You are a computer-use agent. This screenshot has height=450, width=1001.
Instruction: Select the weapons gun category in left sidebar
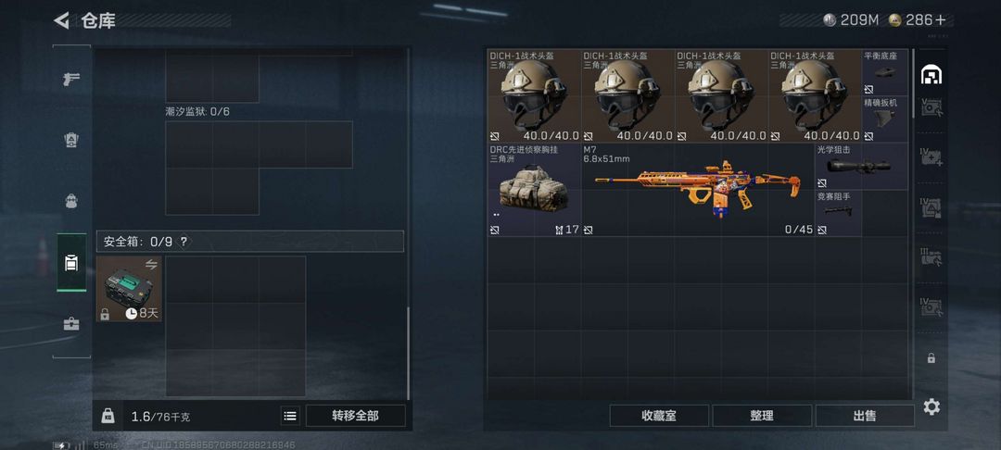coord(70,80)
